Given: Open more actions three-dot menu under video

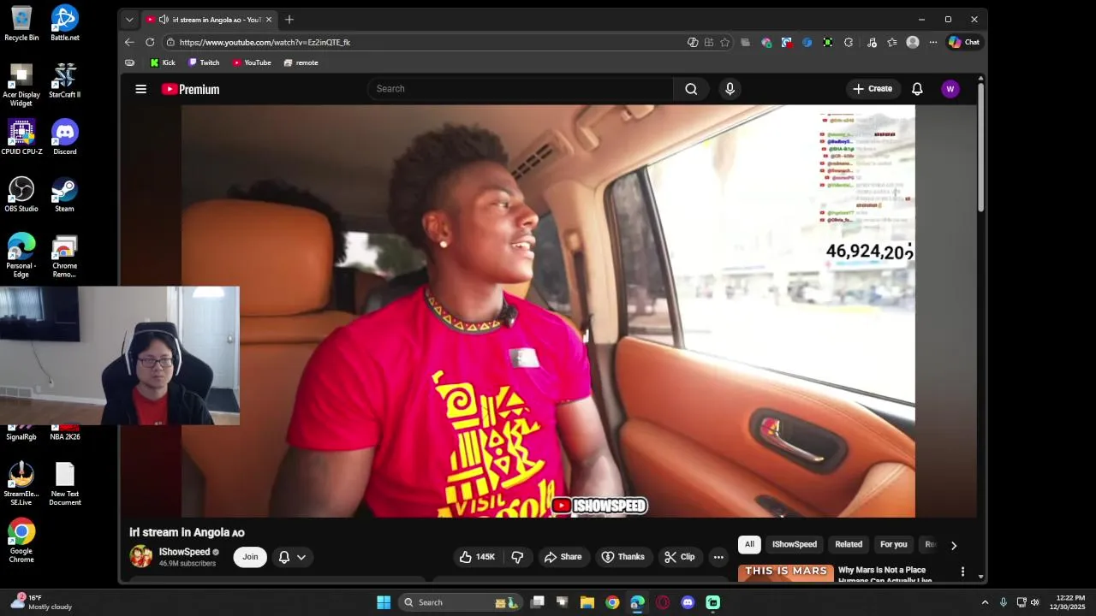Looking at the screenshot, I should (718, 557).
